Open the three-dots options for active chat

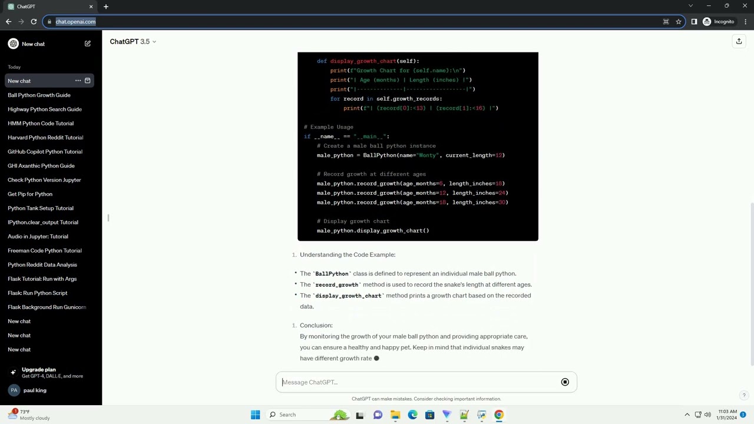tap(78, 81)
